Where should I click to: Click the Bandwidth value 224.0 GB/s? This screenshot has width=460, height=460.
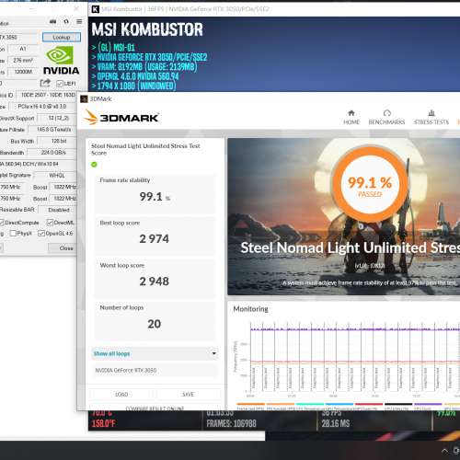52,153
